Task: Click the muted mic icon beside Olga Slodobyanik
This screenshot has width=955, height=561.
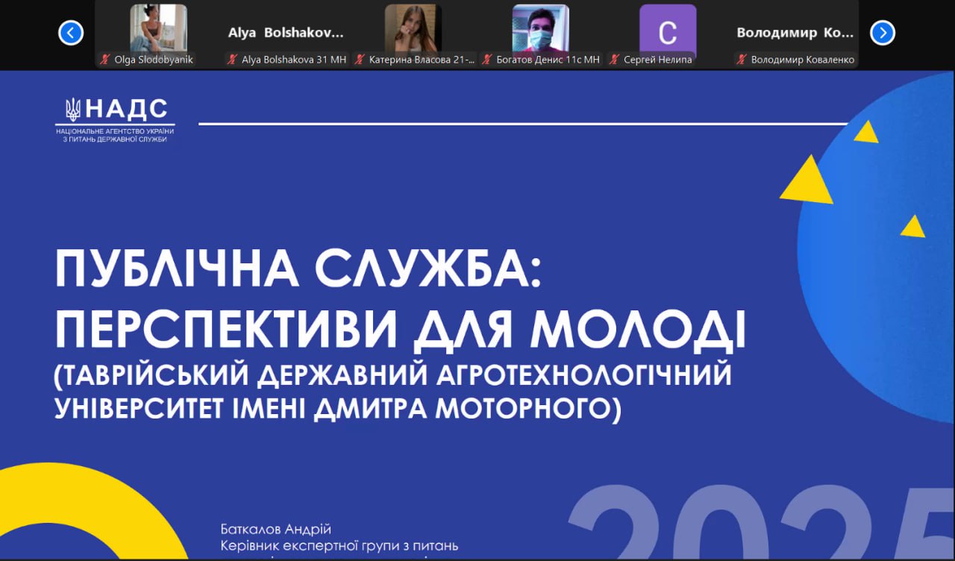Action: (x=106, y=60)
